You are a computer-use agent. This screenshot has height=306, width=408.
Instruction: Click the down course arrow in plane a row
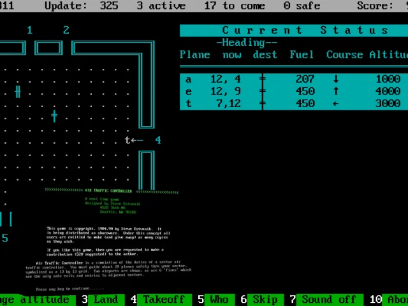[x=336, y=79]
